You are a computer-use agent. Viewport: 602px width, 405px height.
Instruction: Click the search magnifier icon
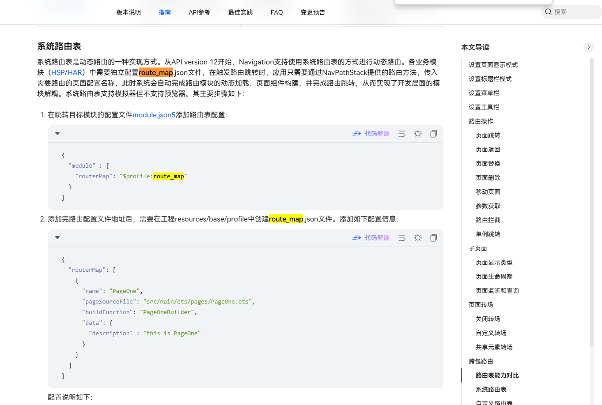click(x=548, y=12)
